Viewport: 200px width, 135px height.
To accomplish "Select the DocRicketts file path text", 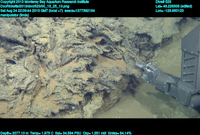I will pos(35,6).
